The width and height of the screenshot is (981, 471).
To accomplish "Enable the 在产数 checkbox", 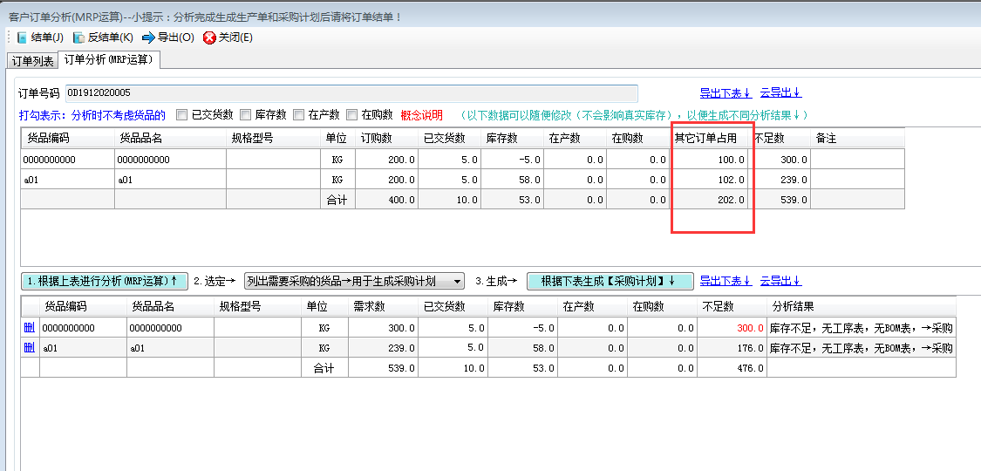I will [x=299, y=114].
